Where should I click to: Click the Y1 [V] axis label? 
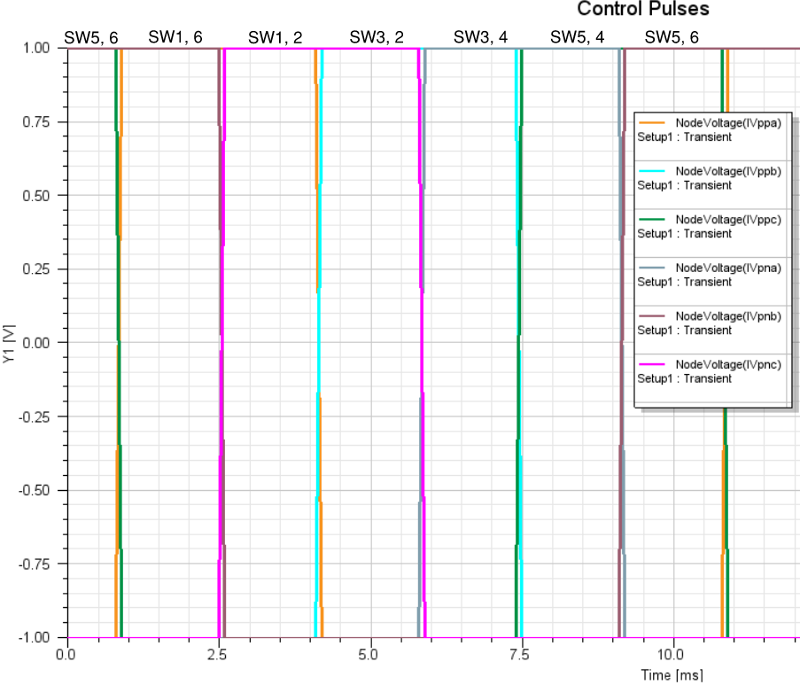point(9,342)
